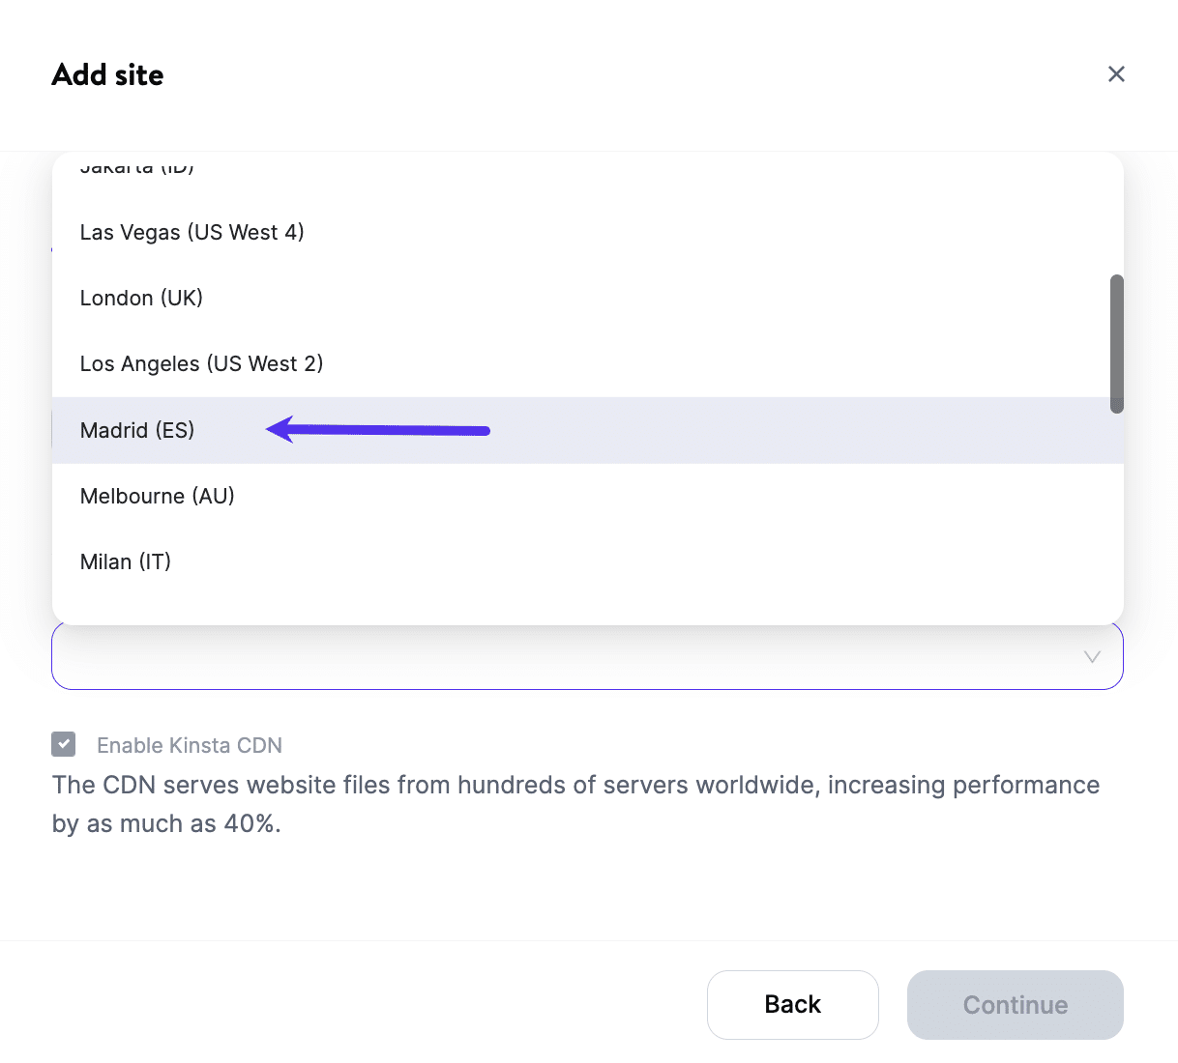The width and height of the screenshot is (1178, 1063).
Task: Open the second location dropdown chevron
Action: point(1092,656)
